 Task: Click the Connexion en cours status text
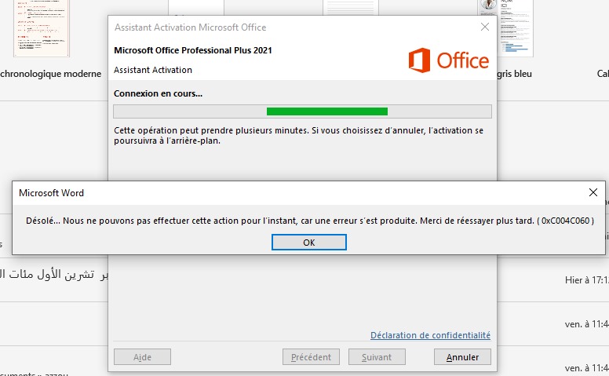158,93
